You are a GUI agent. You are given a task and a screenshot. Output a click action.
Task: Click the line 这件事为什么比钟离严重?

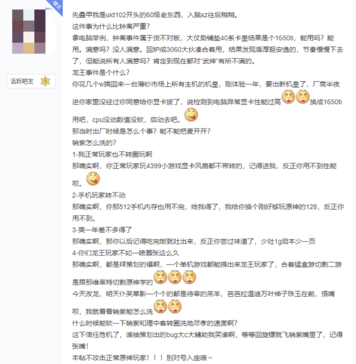tap(111, 26)
